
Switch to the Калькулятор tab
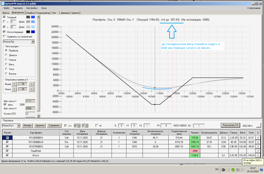[x=43, y=13]
